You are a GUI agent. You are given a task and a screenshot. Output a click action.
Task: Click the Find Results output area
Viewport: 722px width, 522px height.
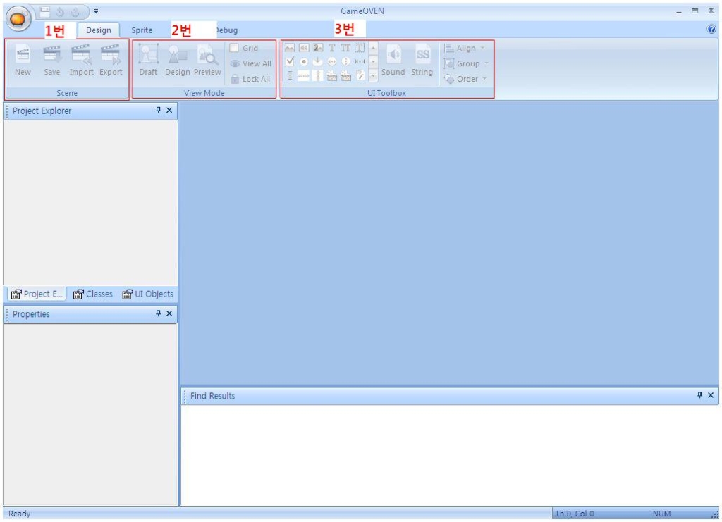tap(449, 455)
